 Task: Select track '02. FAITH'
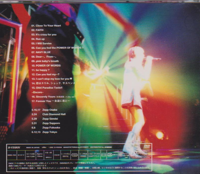[x=37, y=30]
